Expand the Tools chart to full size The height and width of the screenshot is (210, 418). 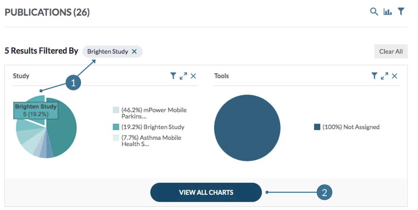coord(384,76)
